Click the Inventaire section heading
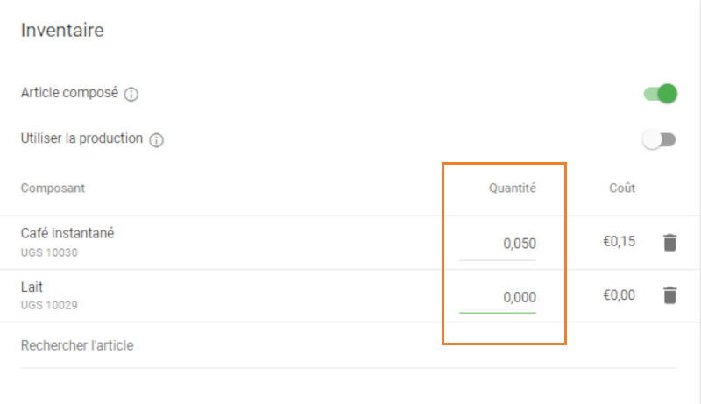The width and height of the screenshot is (701, 404). pos(62,31)
